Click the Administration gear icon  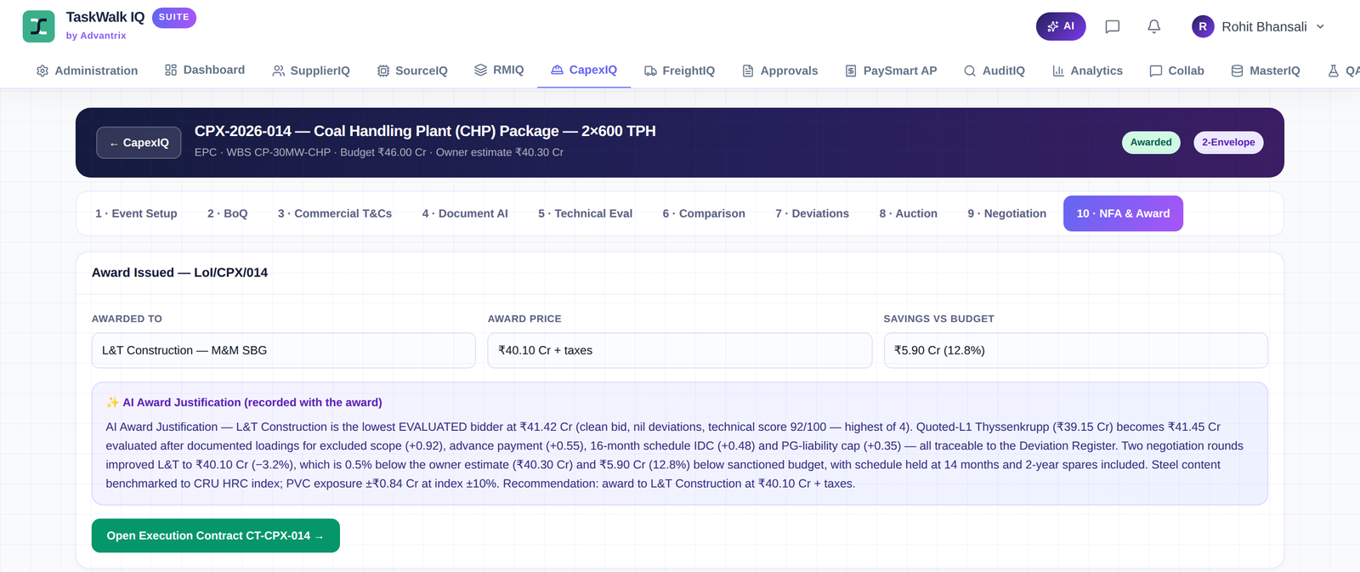[x=42, y=71]
